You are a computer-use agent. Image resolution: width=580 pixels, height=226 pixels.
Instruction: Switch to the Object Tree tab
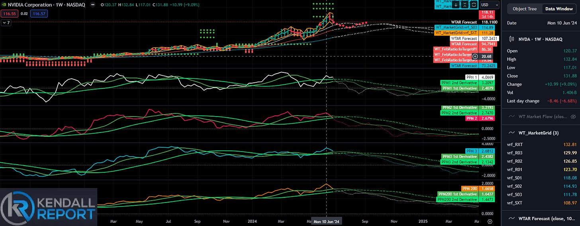coord(524,9)
